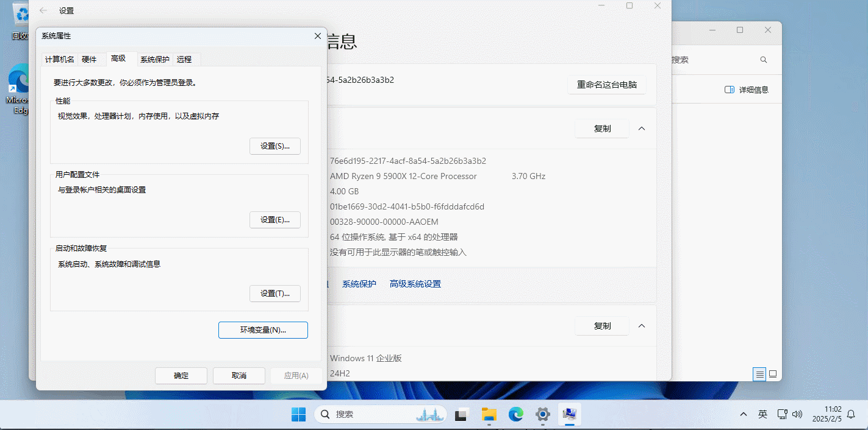Click the search magnifier in File Explorer
This screenshot has width=868, height=430.
(x=763, y=60)
